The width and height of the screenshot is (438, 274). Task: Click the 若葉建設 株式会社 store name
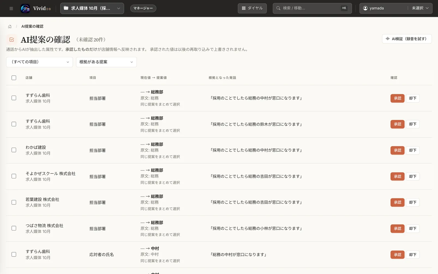point(42,199)
